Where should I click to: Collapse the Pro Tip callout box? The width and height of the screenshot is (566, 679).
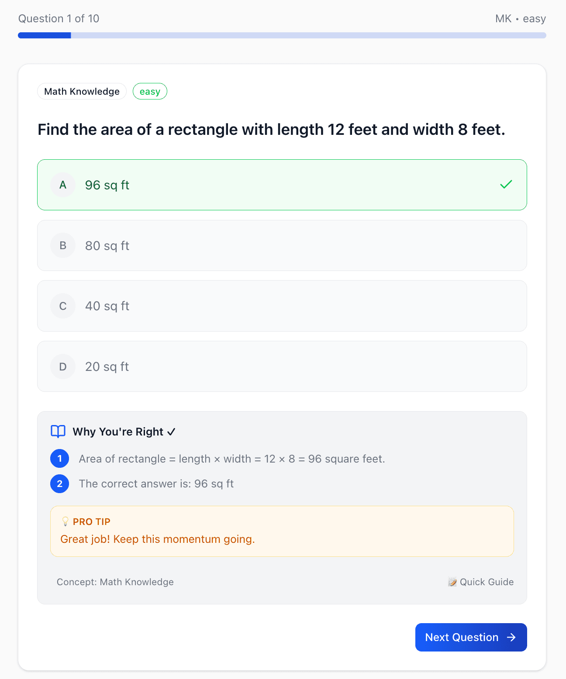click(x=282, y=531)
